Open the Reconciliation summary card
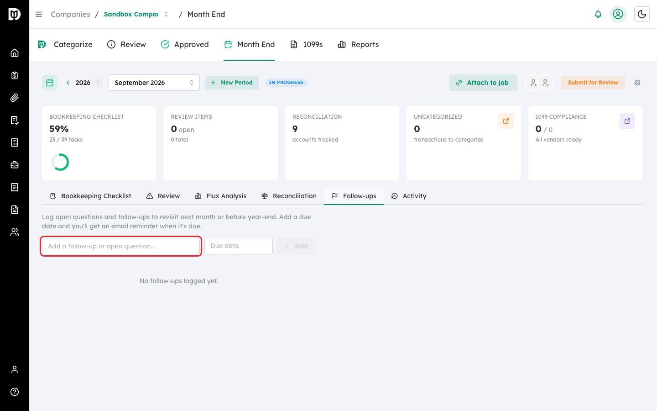657x411 pixels. 342,143
